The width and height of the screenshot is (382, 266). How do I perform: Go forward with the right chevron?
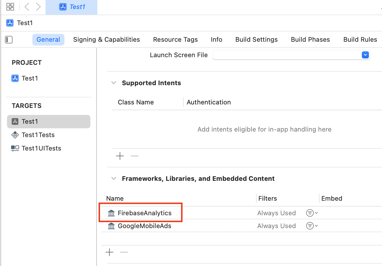(38, 7)
